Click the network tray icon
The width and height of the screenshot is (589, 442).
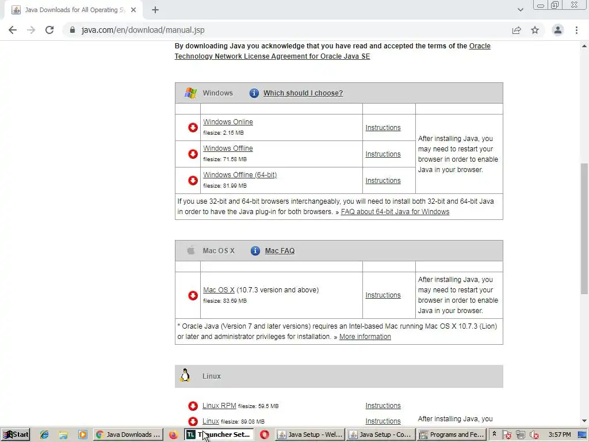pyautogui.click(x=520, y=435)
